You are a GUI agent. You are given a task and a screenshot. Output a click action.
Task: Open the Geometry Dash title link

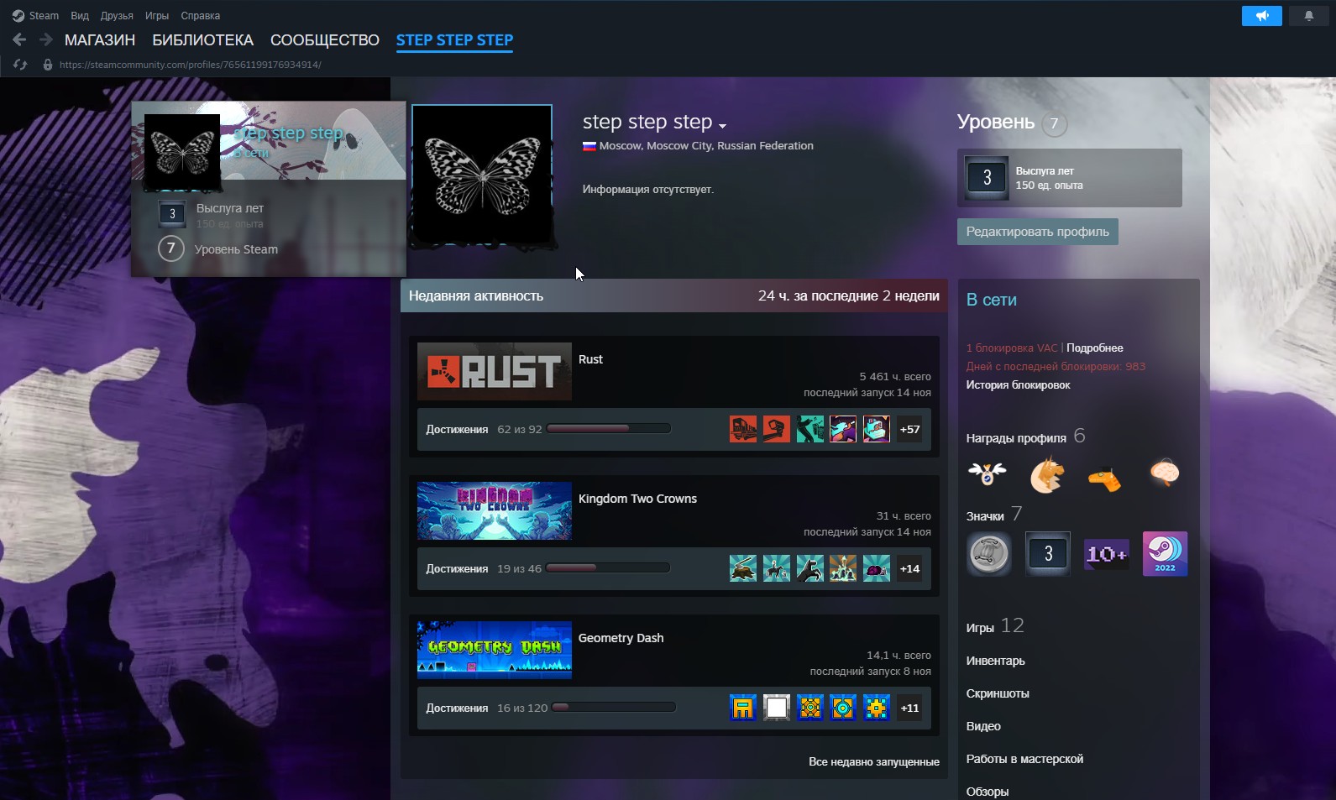pos(621,638)
